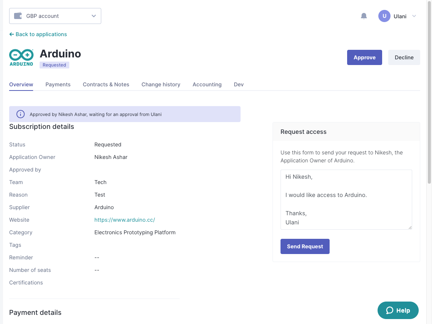432x324 pixels.
Task: Click the 'Request access' panel heading
Action: [303, 132]
